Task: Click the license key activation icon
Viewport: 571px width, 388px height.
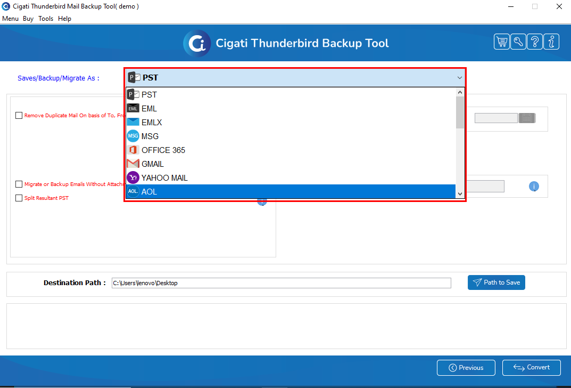Action: click(x=518, y=42)
